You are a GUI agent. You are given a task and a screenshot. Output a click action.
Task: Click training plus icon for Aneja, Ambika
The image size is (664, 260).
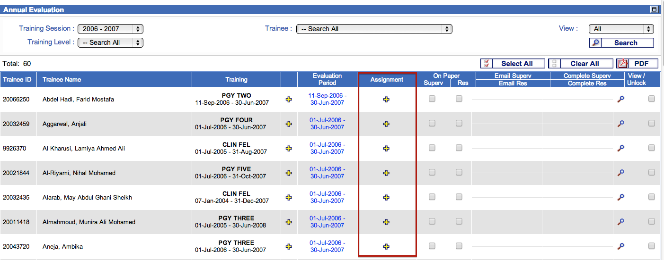[289, 246]
